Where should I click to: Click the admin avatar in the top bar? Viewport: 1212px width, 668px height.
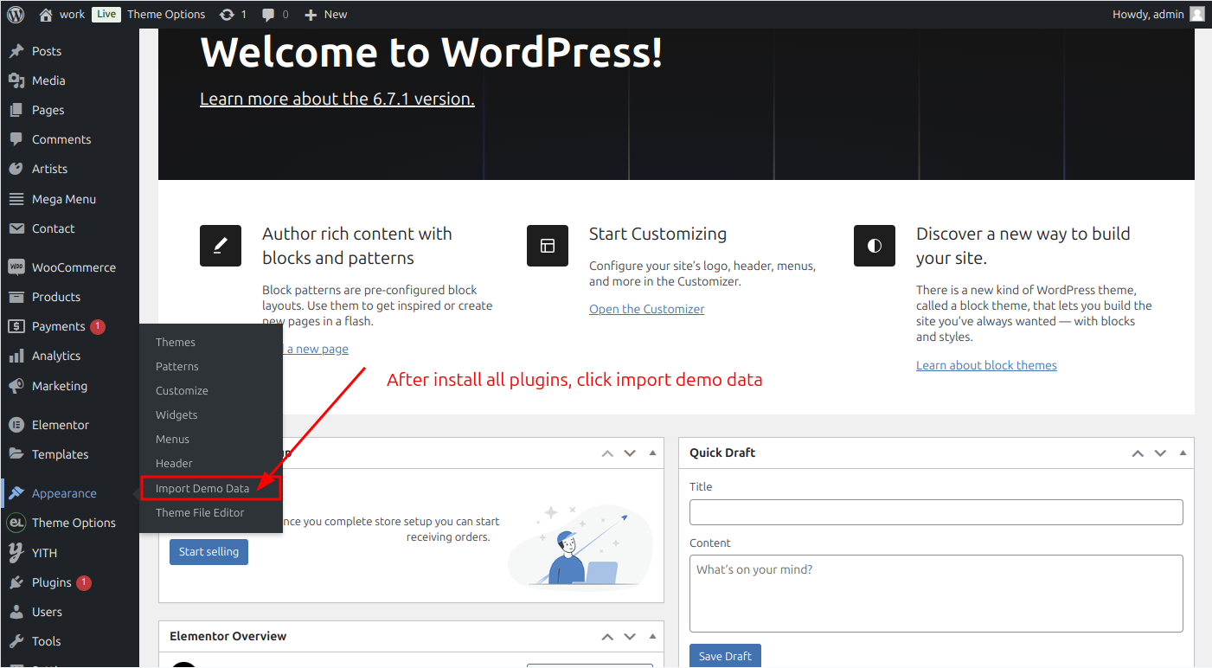click(x=1197, y=14)
